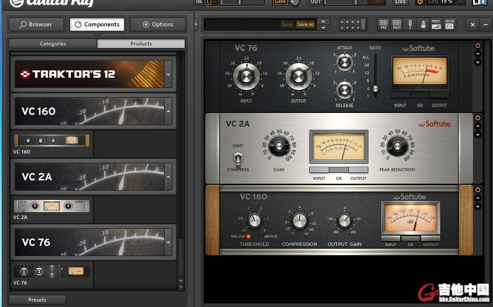Screen dimensions: 493x307
Task: Toggle VC 2A module power
Action: (477, 118)
